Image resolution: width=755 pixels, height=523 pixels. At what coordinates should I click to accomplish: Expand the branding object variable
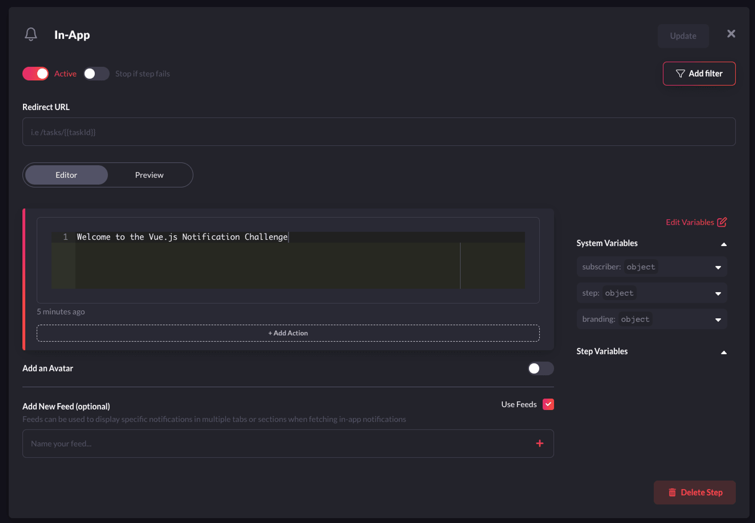718,319
